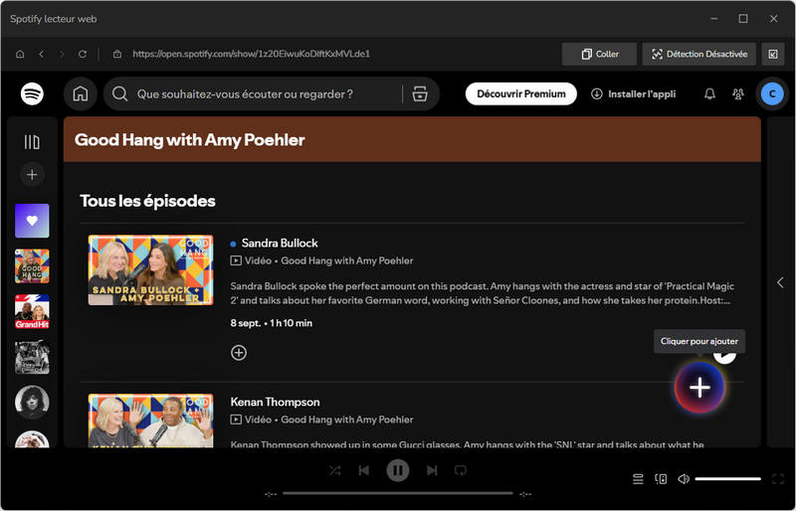Click the full screen icon in player
The height and width of the screenshot is (511, 796).
778,479
